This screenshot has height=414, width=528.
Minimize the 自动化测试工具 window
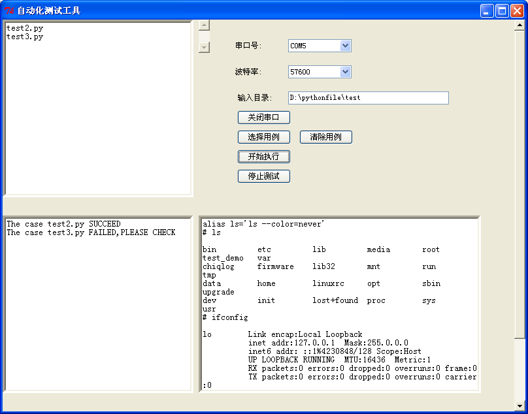(x=487, y=10)
